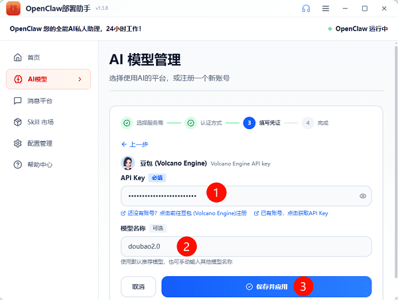Click the 豆包 (Volcano Engine) provider name
Screen dimensions: 398x300
[173, 164]
